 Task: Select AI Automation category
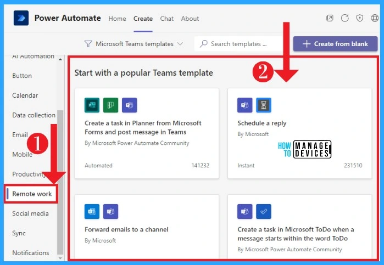pos(34,57)
